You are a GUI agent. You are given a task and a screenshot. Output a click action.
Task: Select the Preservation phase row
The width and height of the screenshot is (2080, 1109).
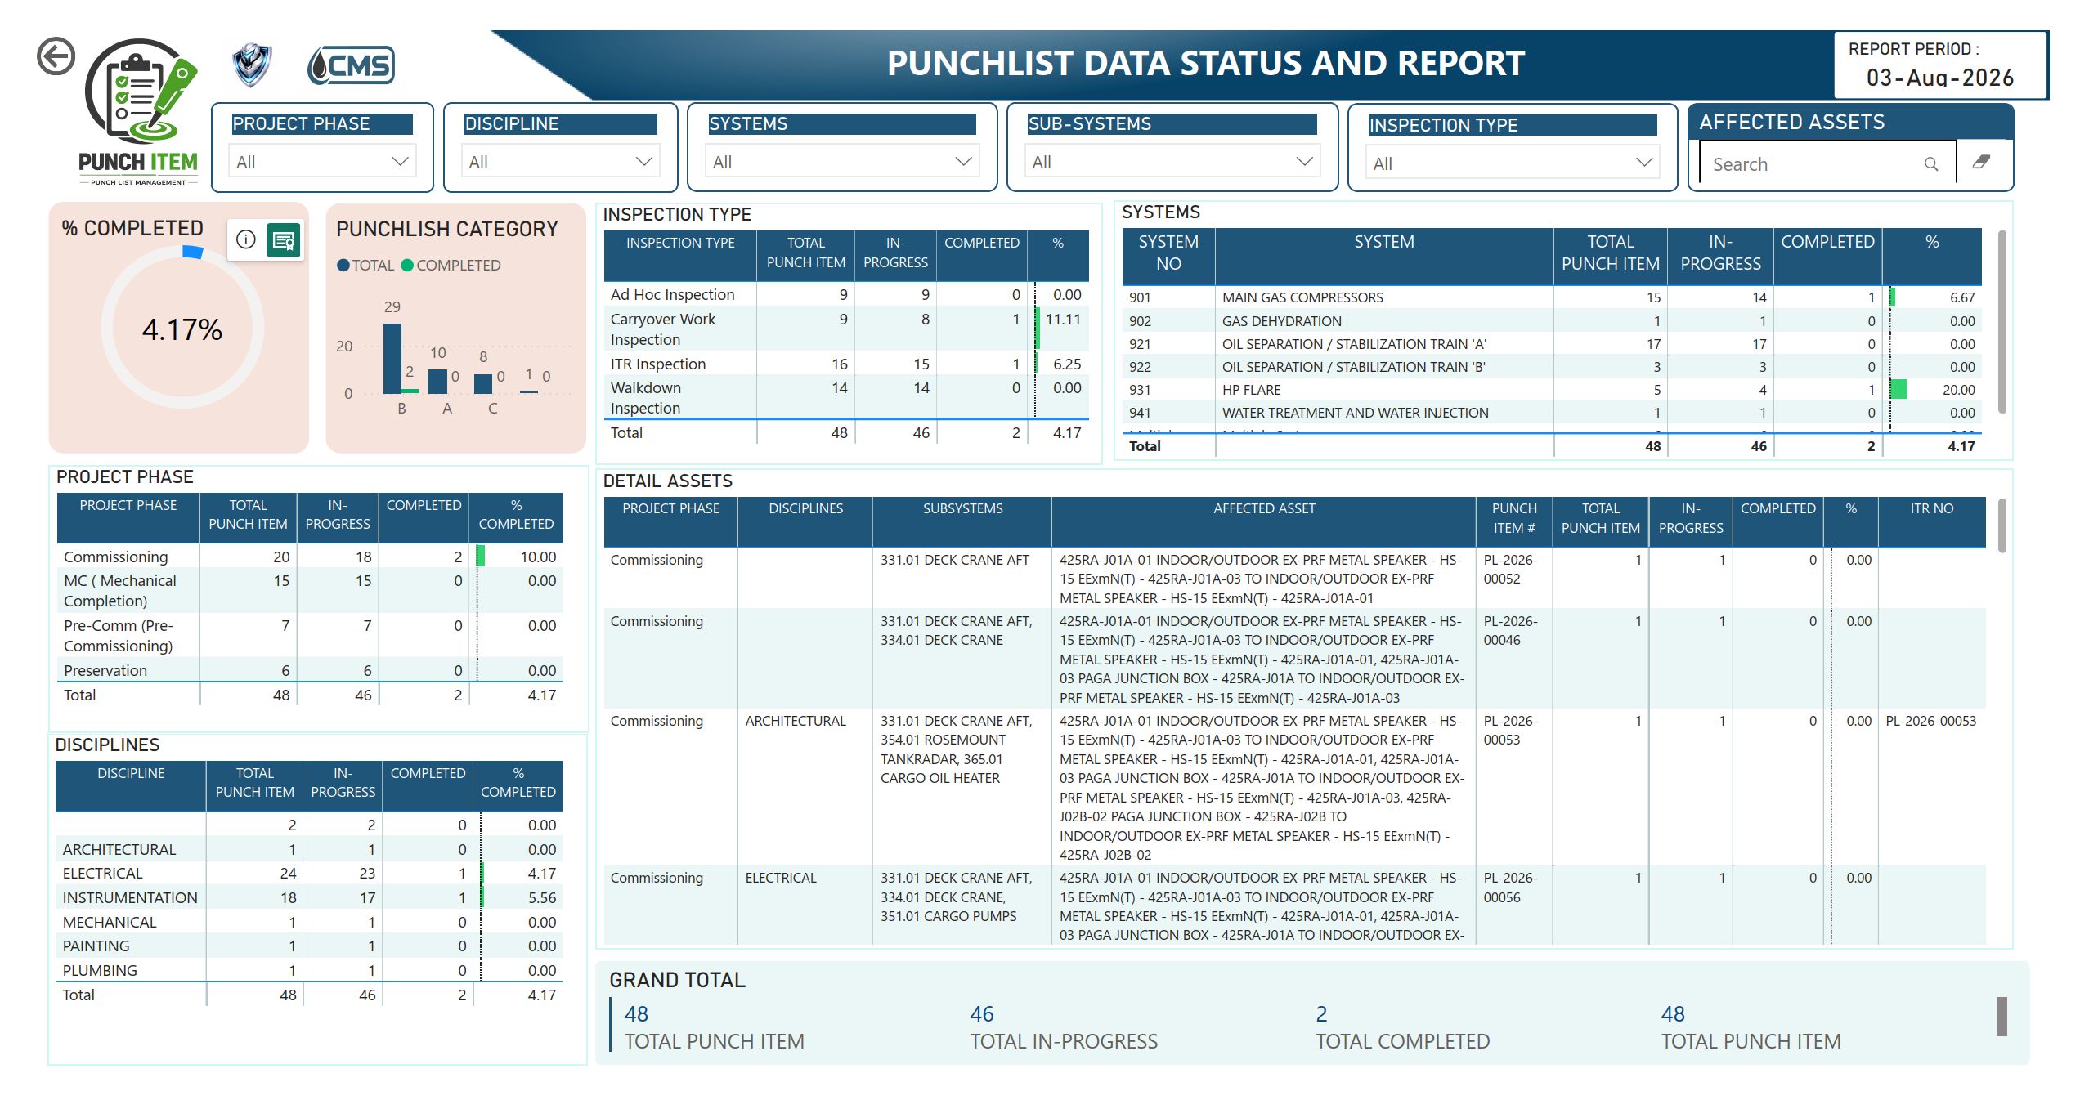309,670
